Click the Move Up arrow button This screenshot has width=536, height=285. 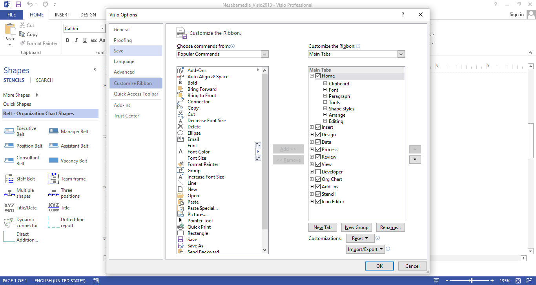[x=415, y=150]
